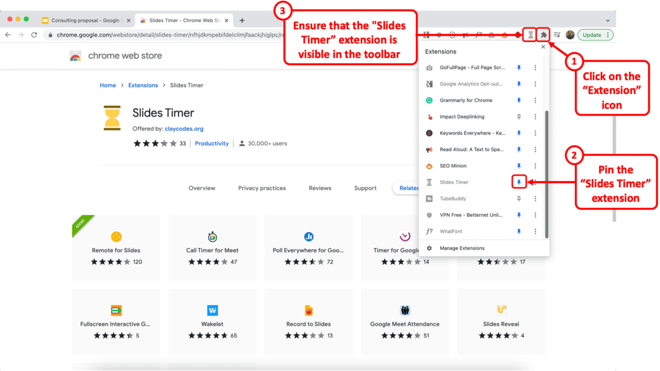Screen dimensions: 660x371
Task: Click the Grammarly for Chrome extension icon
Action: coord(430,100)
